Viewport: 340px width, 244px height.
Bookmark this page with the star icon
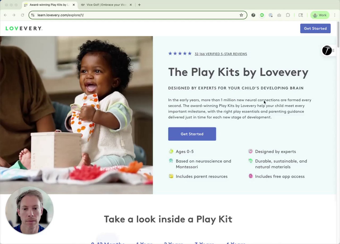point(241,15)
